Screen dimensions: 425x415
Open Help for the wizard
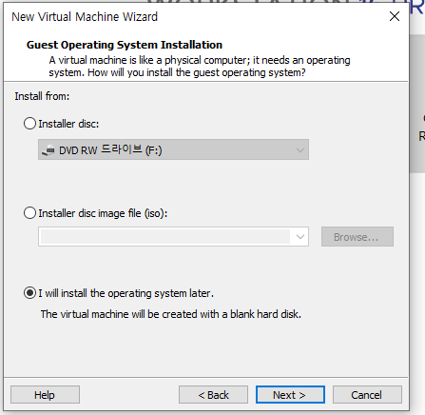point(45,395)
